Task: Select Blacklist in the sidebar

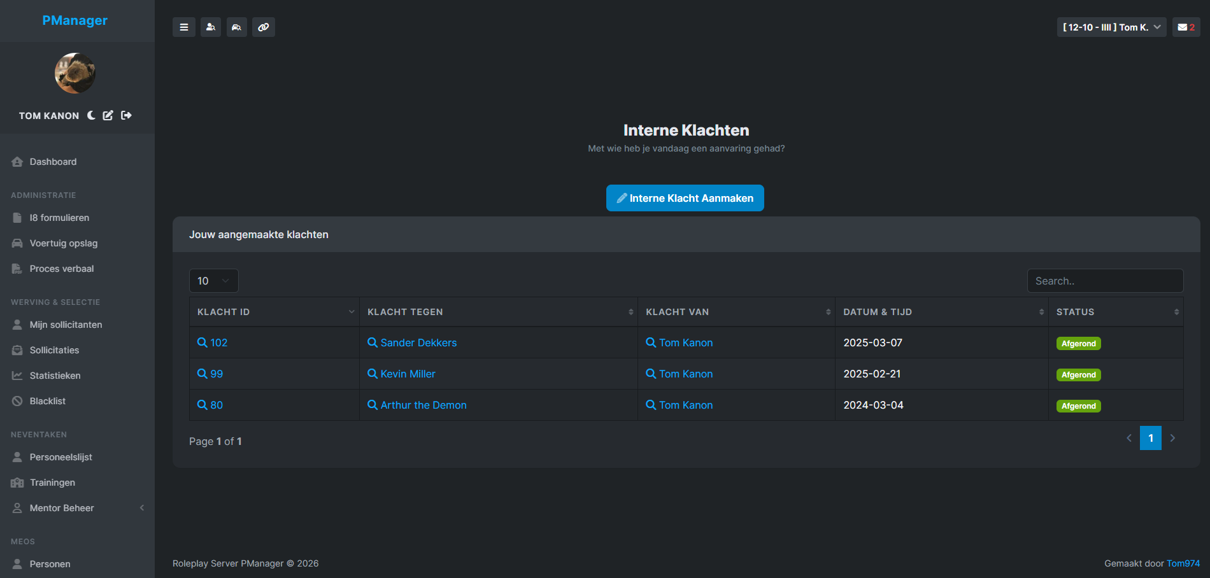Action: point(48,400)
